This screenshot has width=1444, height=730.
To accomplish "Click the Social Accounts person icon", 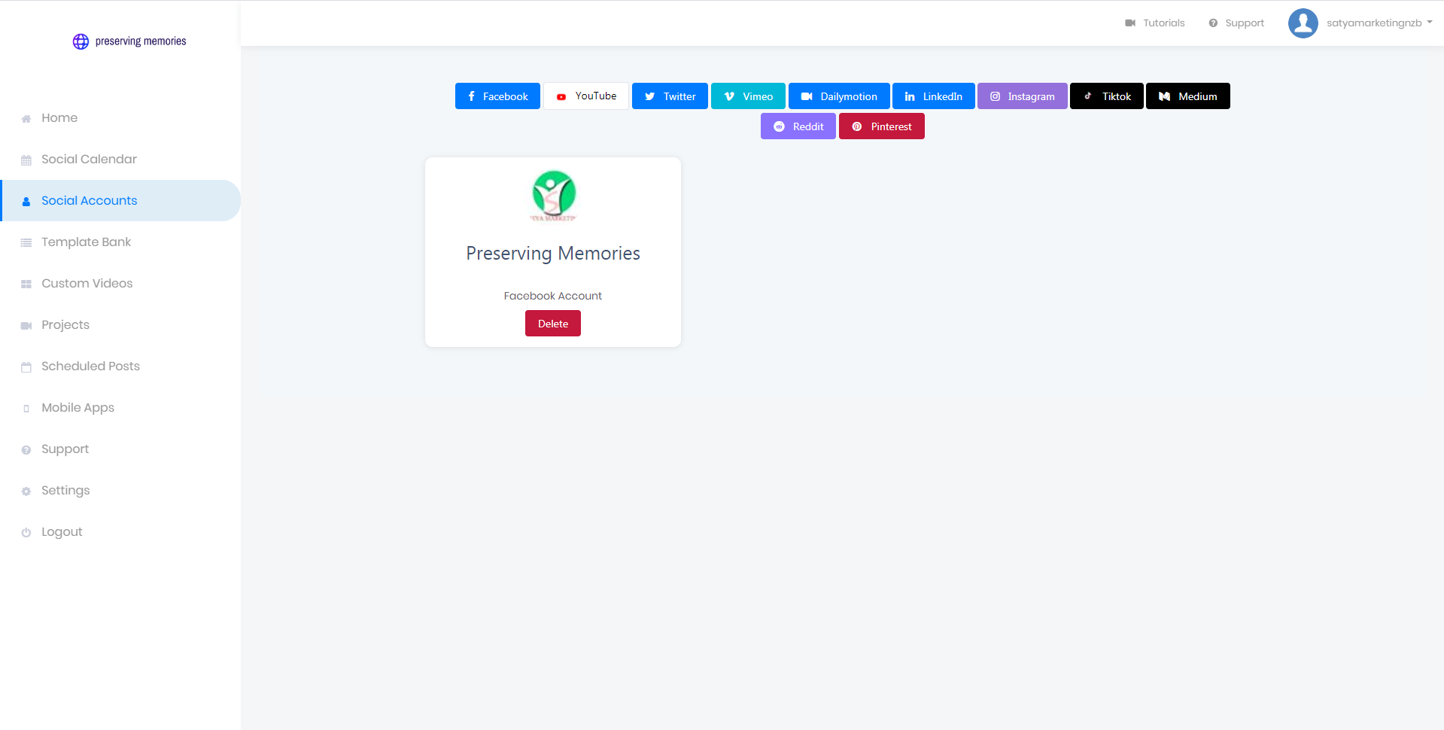I will pos(26,202).
